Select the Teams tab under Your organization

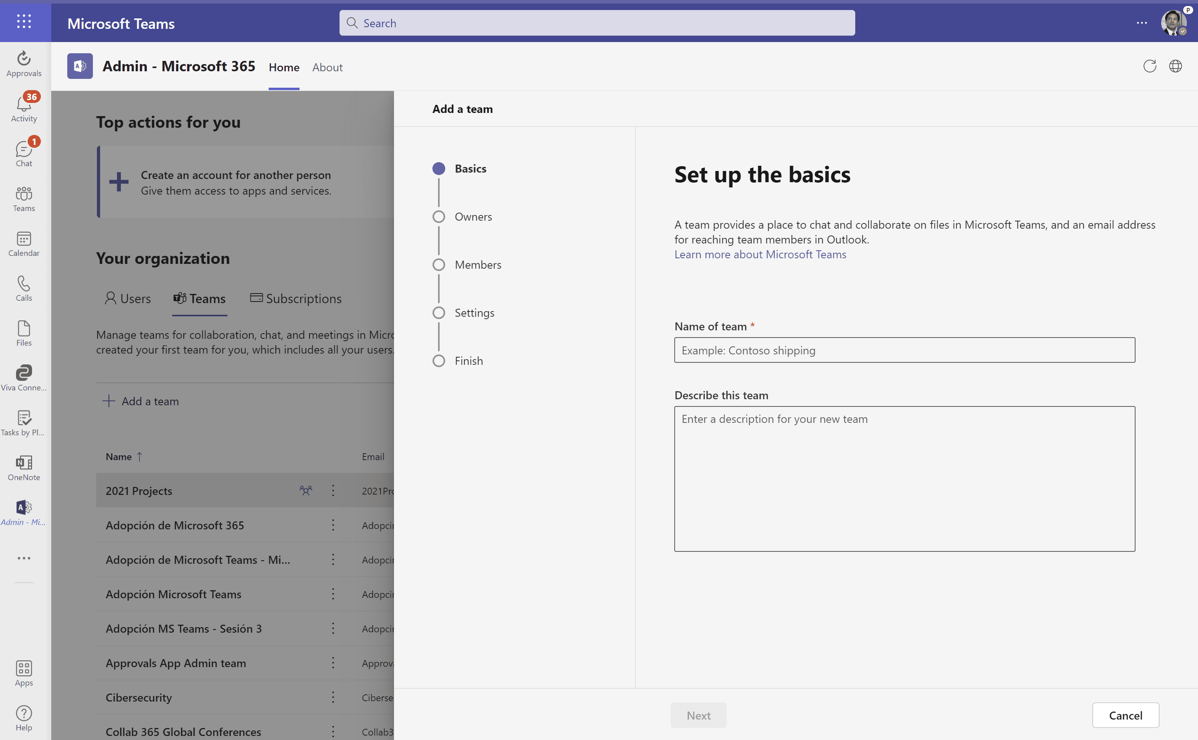pyautogui.click(x=200, y=299)
